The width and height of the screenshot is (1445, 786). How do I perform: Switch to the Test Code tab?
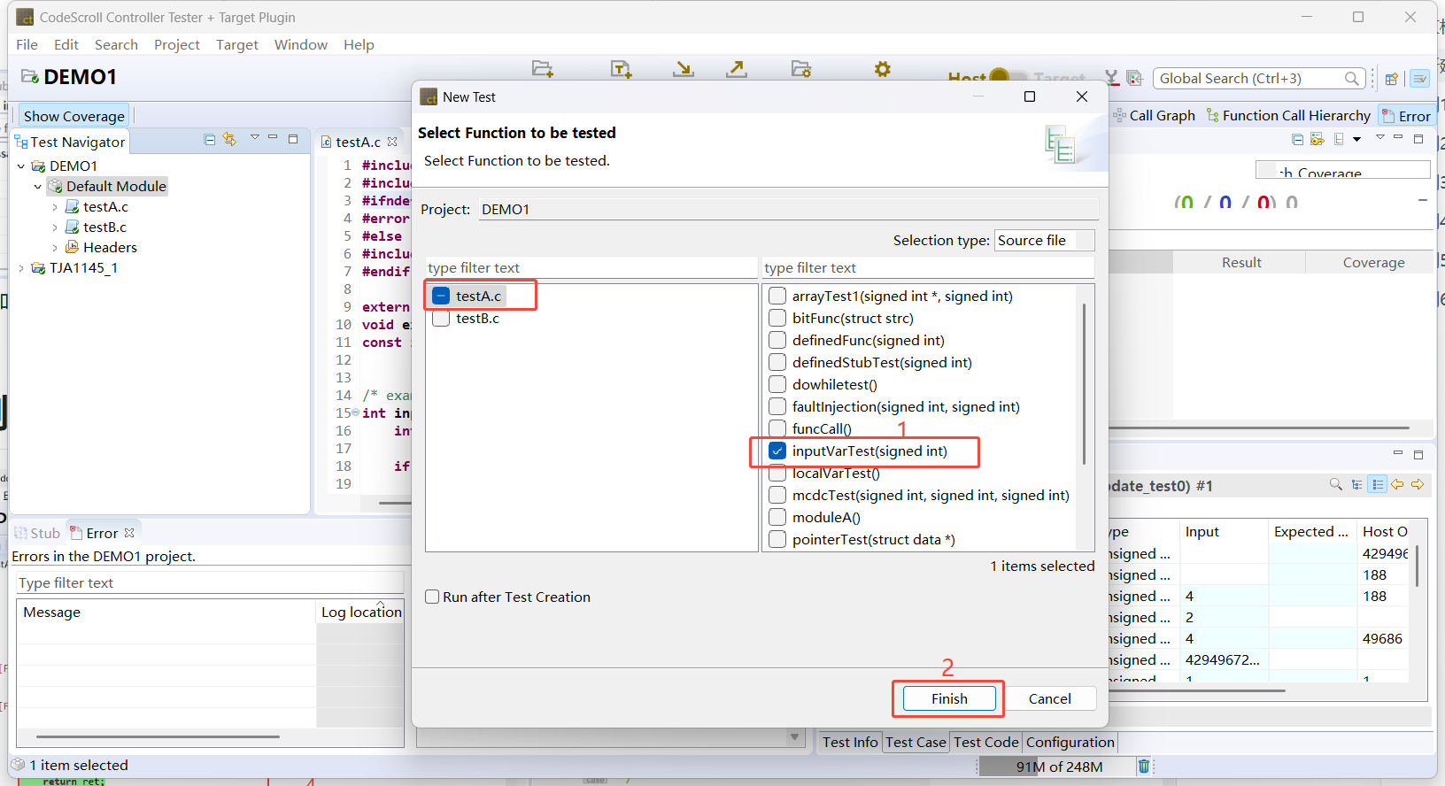click(x=986, y=742)
